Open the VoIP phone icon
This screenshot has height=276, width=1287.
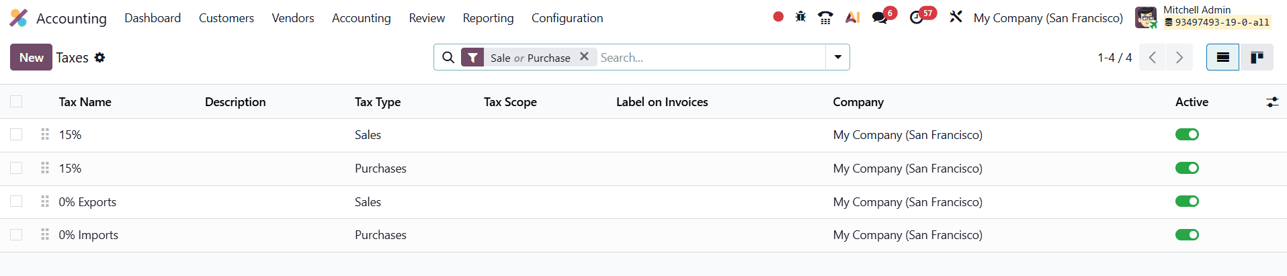825,17
